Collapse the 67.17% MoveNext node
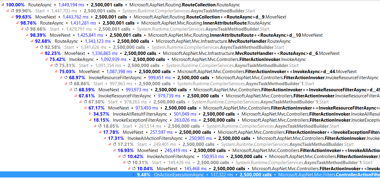This screenshot has height=179, width=380. (85, 108)
